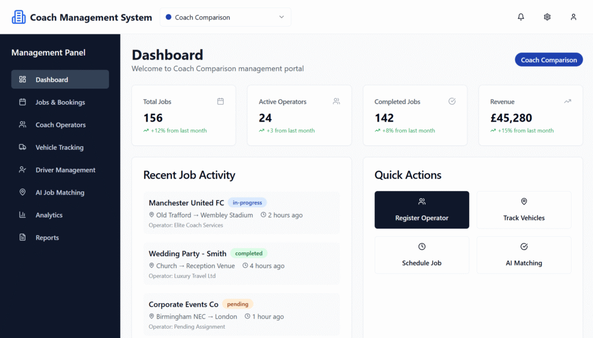Screen dimensions: 593x338
Task: Open Vehicle Tracking in sidebar
Action: point(60,148)
